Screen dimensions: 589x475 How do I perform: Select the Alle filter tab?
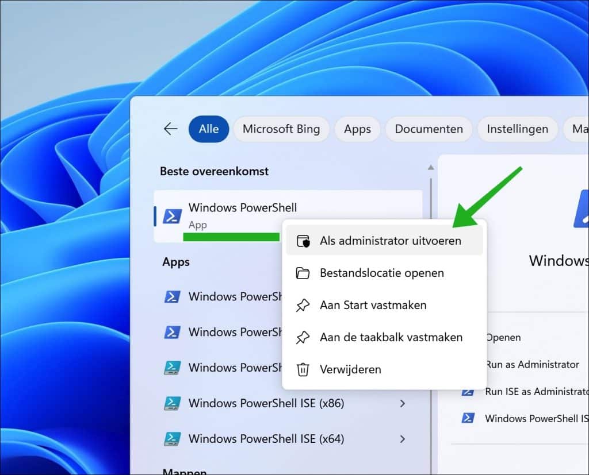pos(209,129)
